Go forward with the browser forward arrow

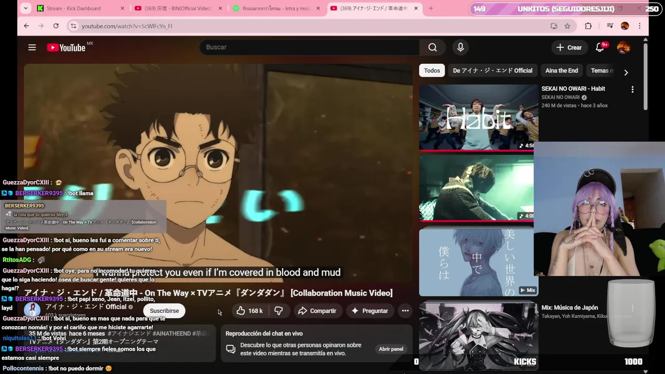[41, 26]
